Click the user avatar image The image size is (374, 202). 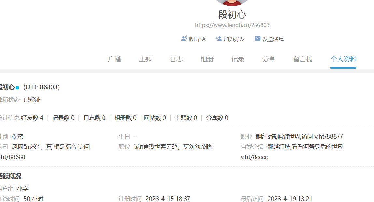[x=232, y=2]
